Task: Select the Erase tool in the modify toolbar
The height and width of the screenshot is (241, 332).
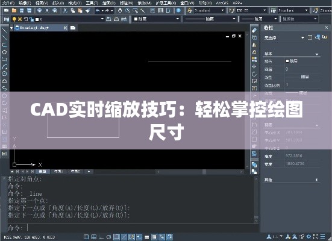Action: coord(254,30)
